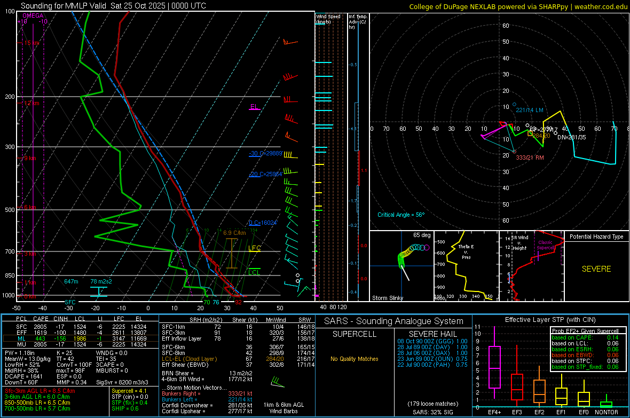Click the 'Sfc-3km AGL LR = 8.5 C/km' line
The width and height of the screenshot is (630, 418).
[x=40, y=391]
